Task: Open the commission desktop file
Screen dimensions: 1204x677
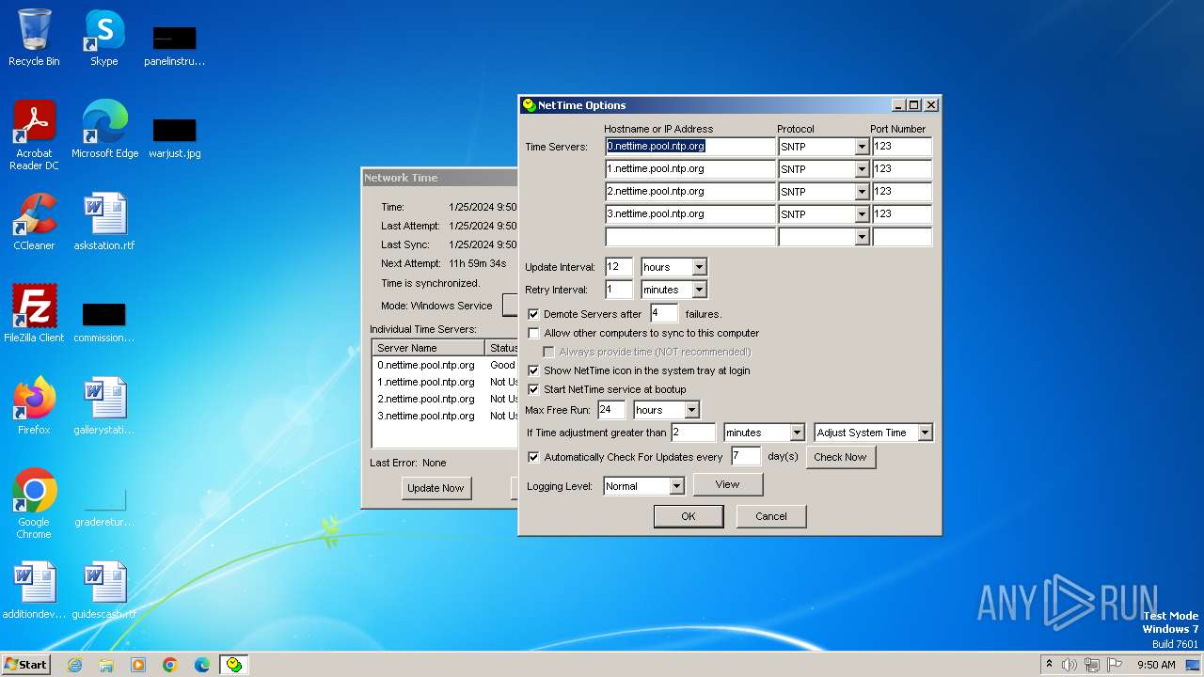Action: (x=104, y=321)
